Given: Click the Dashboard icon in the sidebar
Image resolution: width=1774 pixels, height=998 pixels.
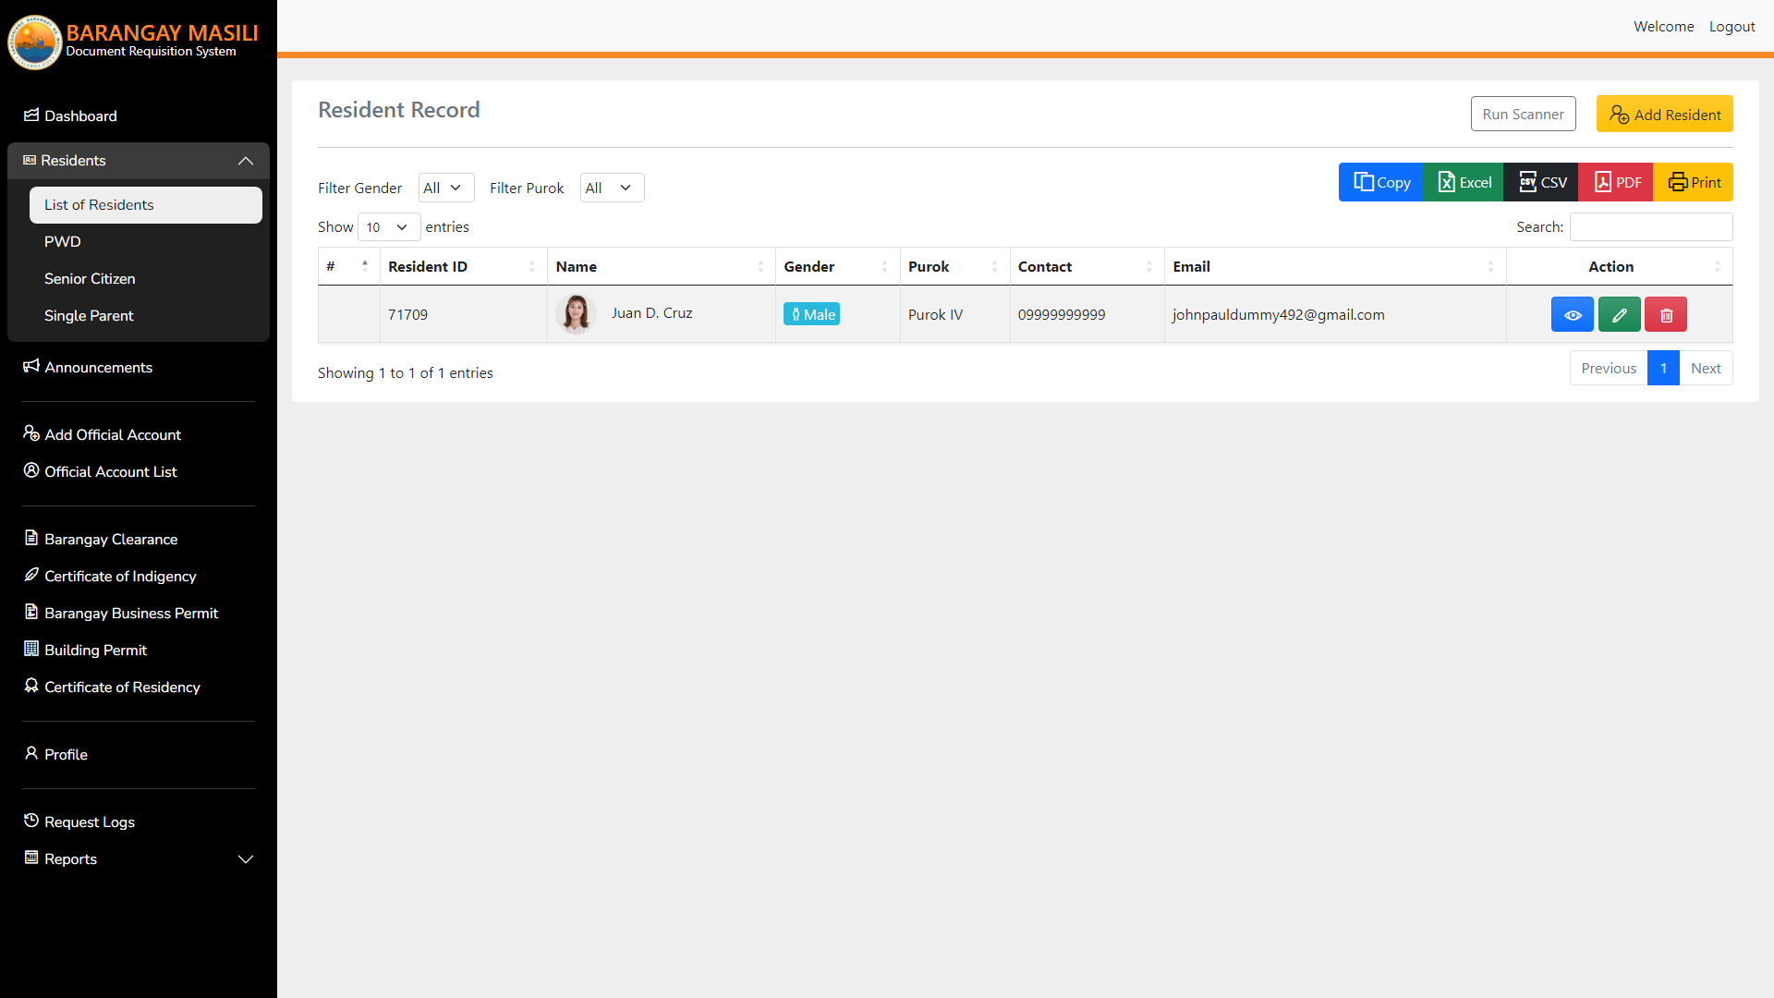Looking at the screenshot, I should (x=30, y=116).
